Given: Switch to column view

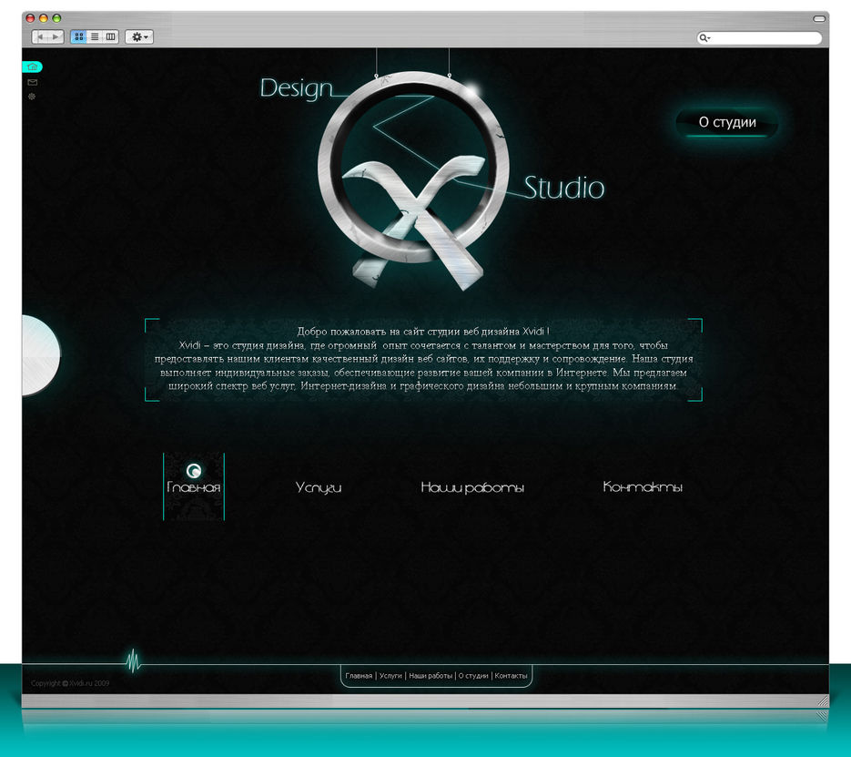Looking at the screenshot, I should point(110,37).
